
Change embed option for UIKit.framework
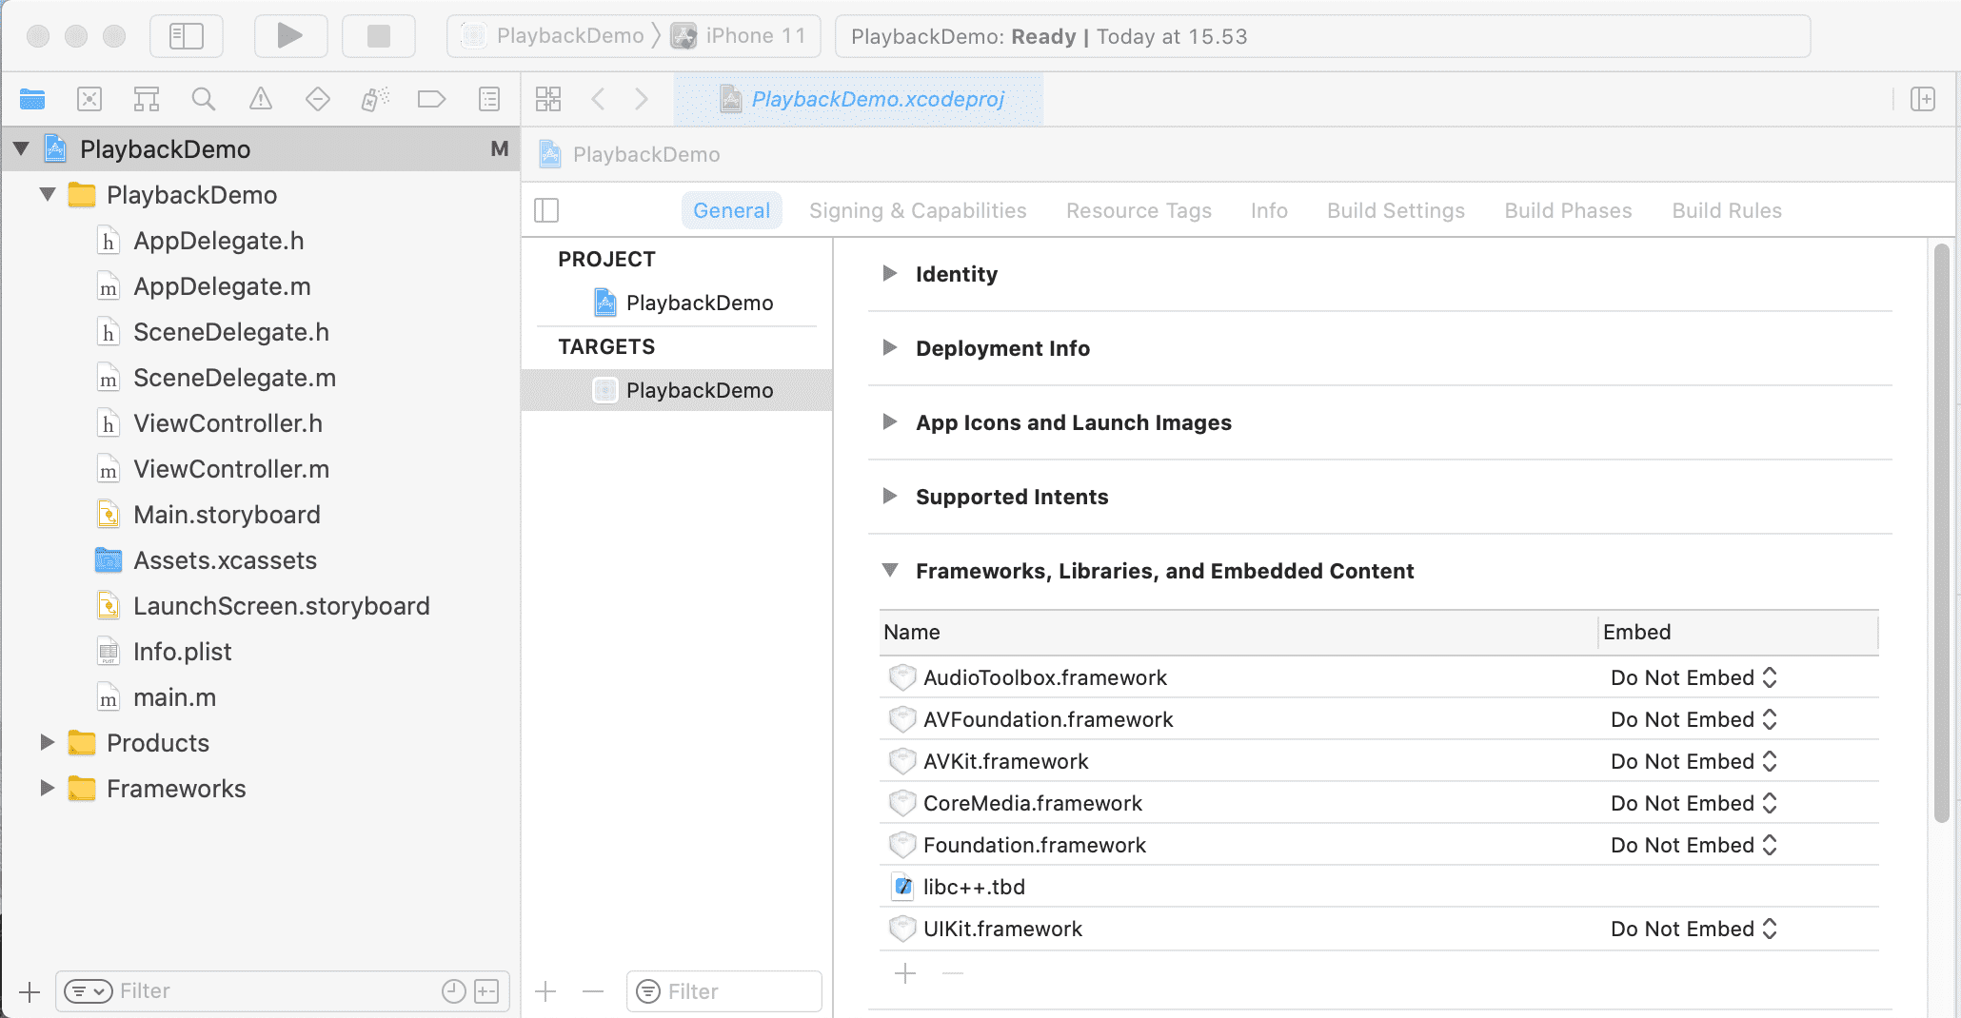click(x=1694, y=929)
